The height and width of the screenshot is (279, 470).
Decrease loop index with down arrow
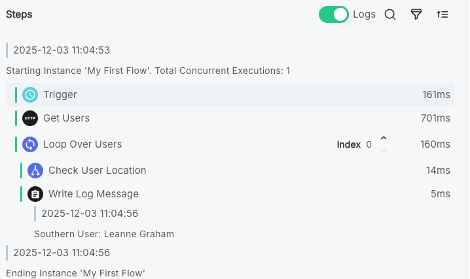[x=384, y=151]
